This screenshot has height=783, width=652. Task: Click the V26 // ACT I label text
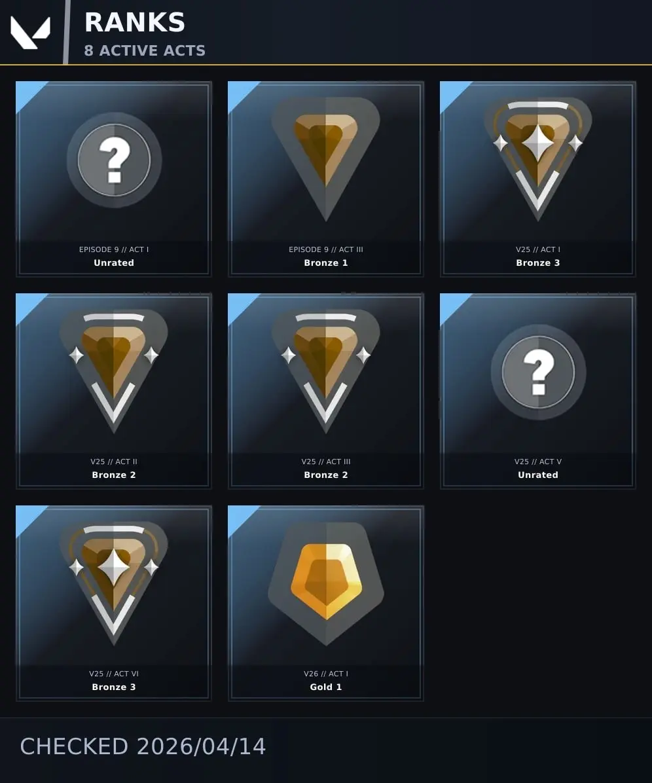tap(326, 674)
